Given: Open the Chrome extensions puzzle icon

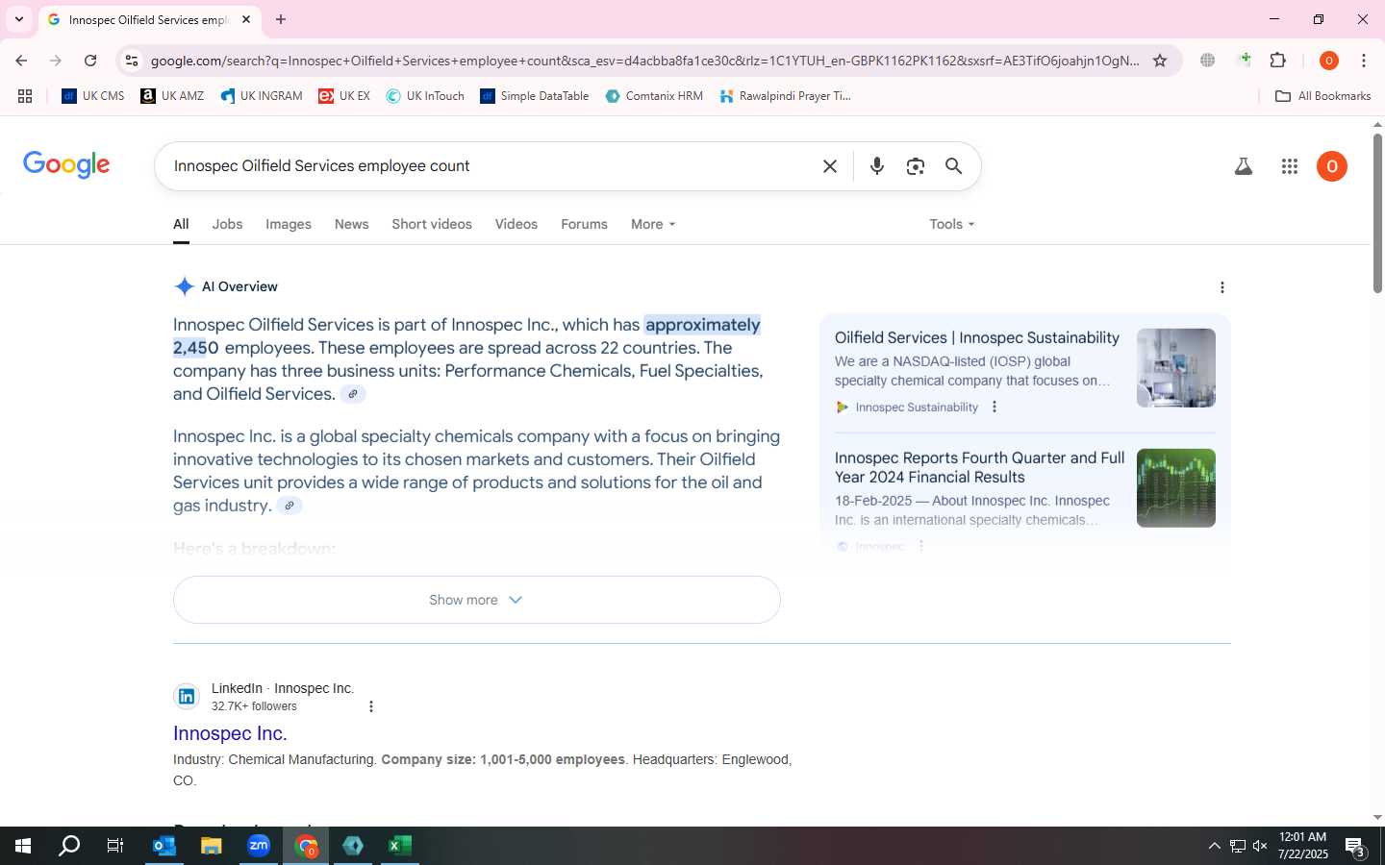Looking at the screenshot, I should tap(1277, 61).
